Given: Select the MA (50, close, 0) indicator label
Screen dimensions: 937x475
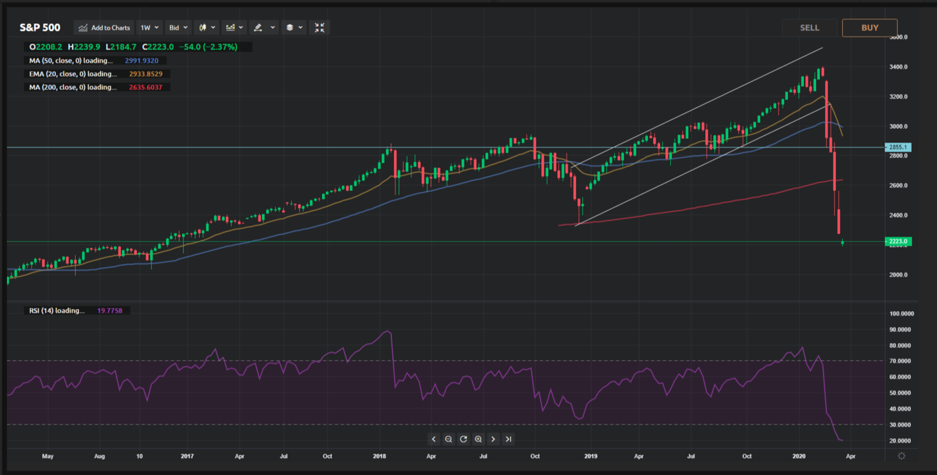Looking at the screenshot, I should (x=71, y=61).
